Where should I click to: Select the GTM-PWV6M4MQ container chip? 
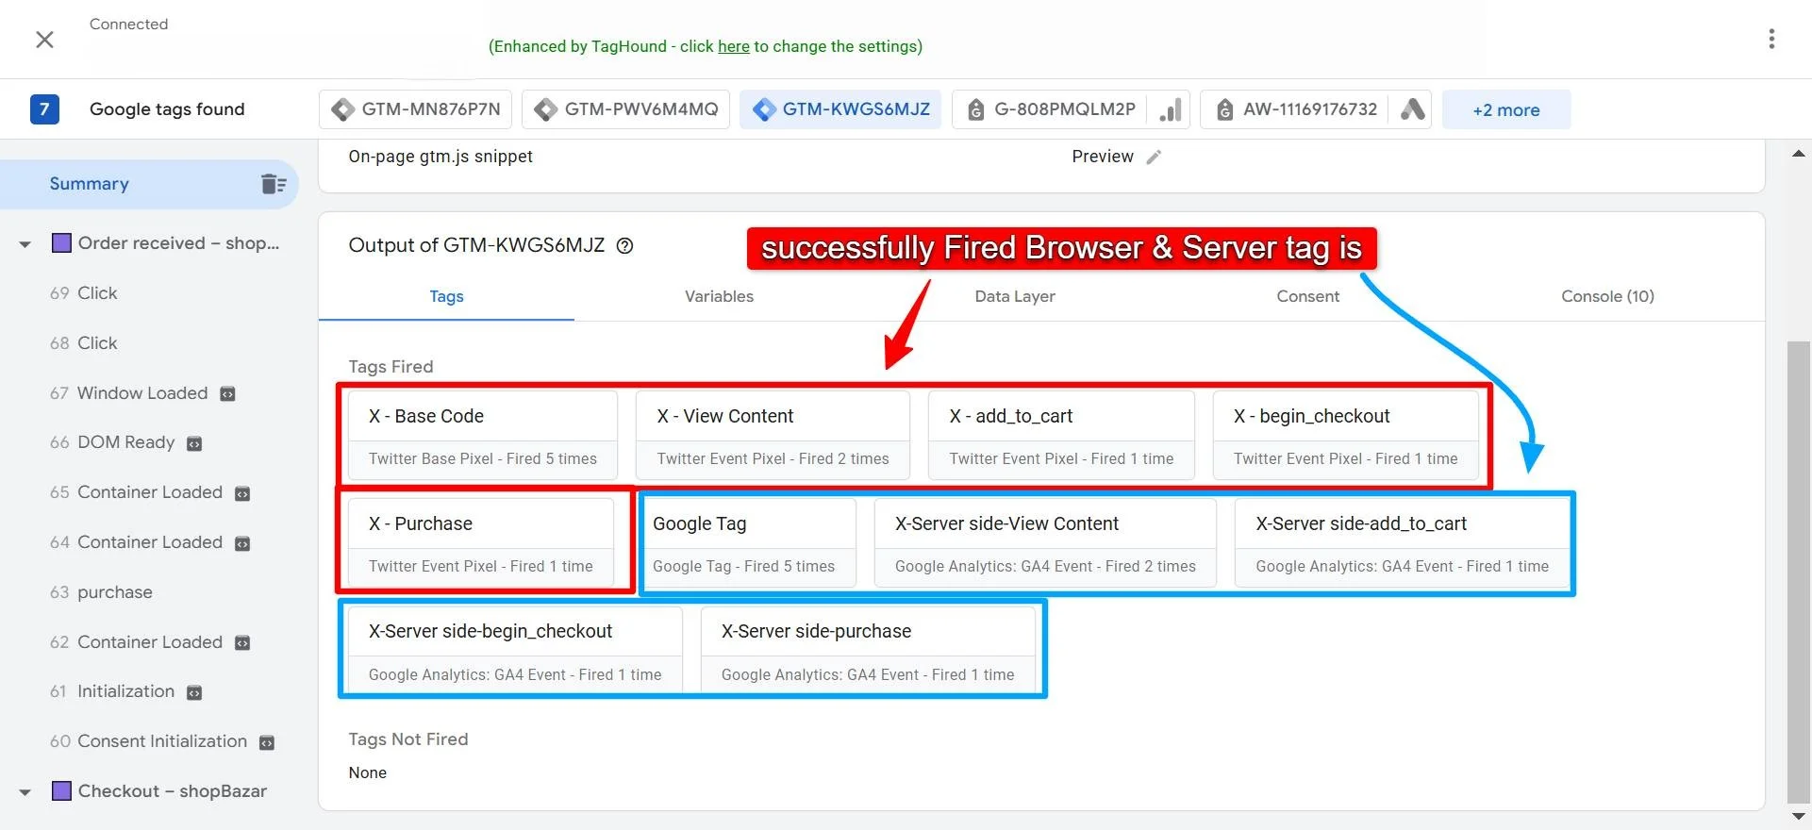tap(625, 109)
